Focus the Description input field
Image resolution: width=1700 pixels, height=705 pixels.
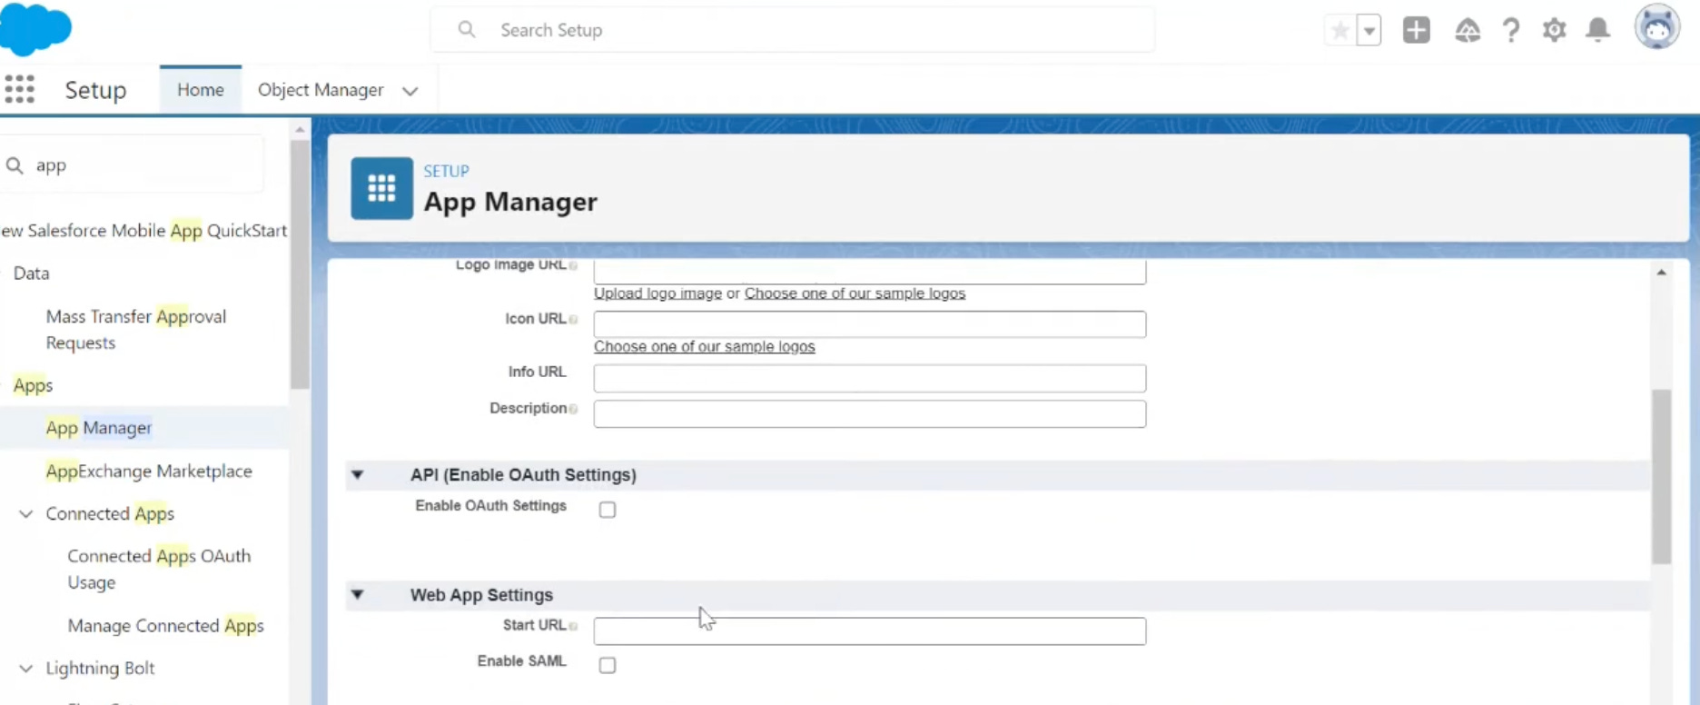click(x=870, y=414)
